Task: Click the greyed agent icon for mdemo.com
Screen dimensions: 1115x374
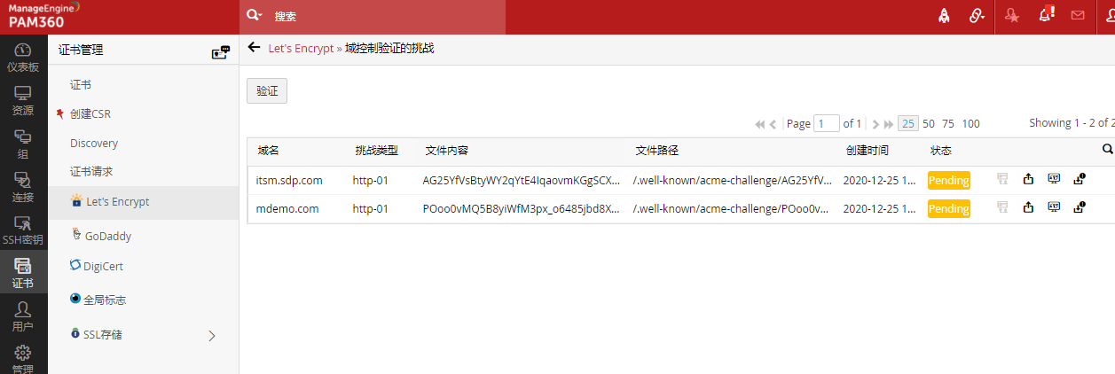Action: (1002, 207)
